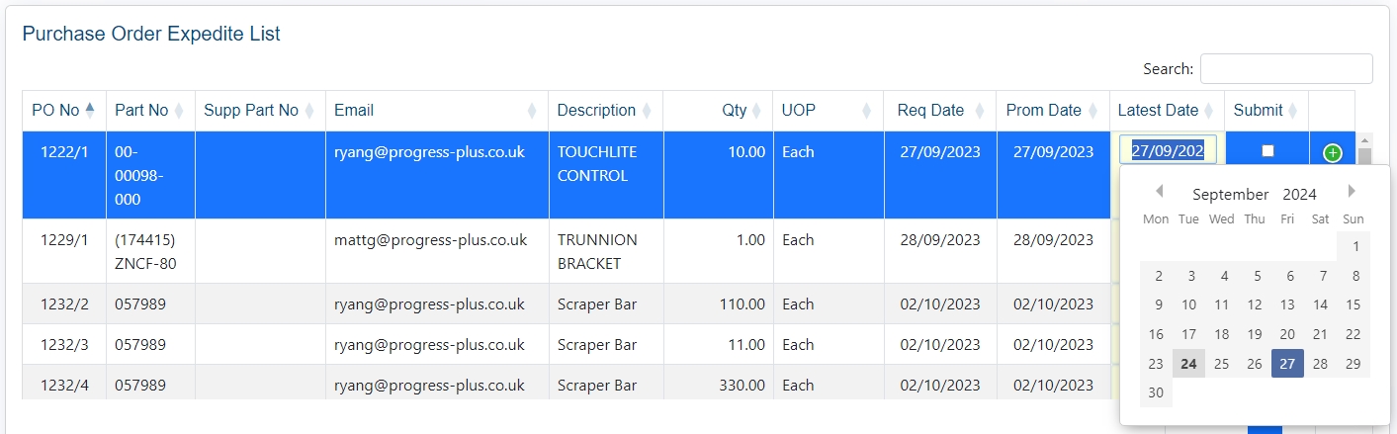Image resolution: width=1397 pixels, height=434 pixels.
Task: Sort by Description column header
Action: tap(596, 111)
